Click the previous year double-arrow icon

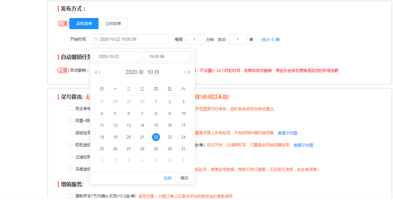pyautogui.click(x=96, y=72)
